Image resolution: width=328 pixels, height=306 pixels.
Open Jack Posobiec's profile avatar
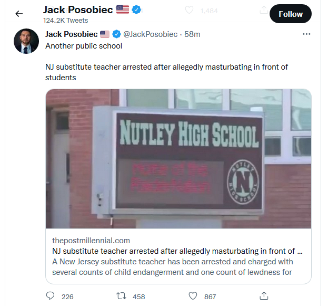[26, 41]
